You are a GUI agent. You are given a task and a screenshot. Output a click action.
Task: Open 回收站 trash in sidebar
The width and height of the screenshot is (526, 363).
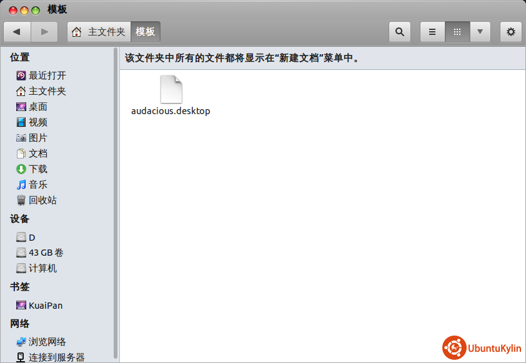(42, 200)
